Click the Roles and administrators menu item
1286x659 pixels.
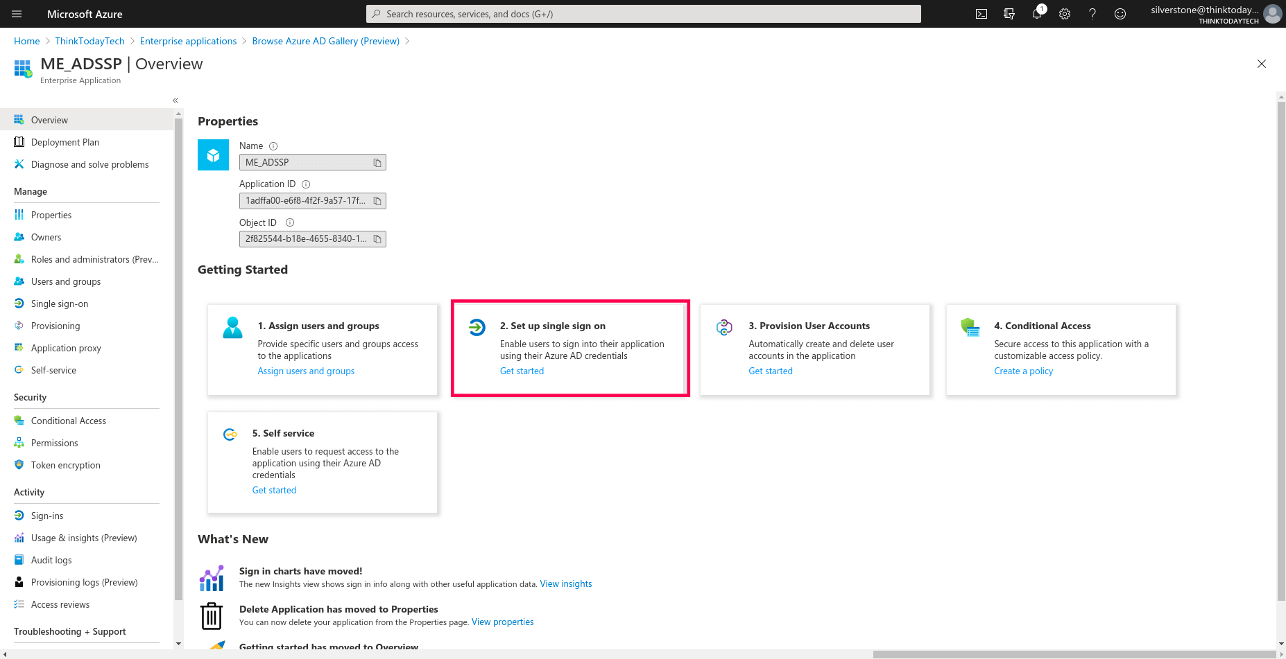(87, 259)
